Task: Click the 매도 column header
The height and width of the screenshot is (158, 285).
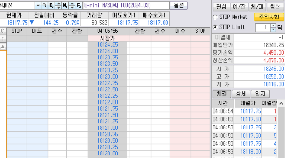Action: [37, 31]
